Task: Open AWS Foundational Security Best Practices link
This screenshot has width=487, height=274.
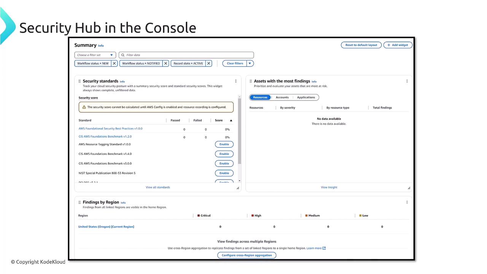Action: (x=110, y=129)
